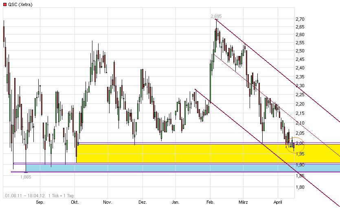Click the 2,40 price axis value
This screenshot has width=340, height=211.
tap(300, 68)
